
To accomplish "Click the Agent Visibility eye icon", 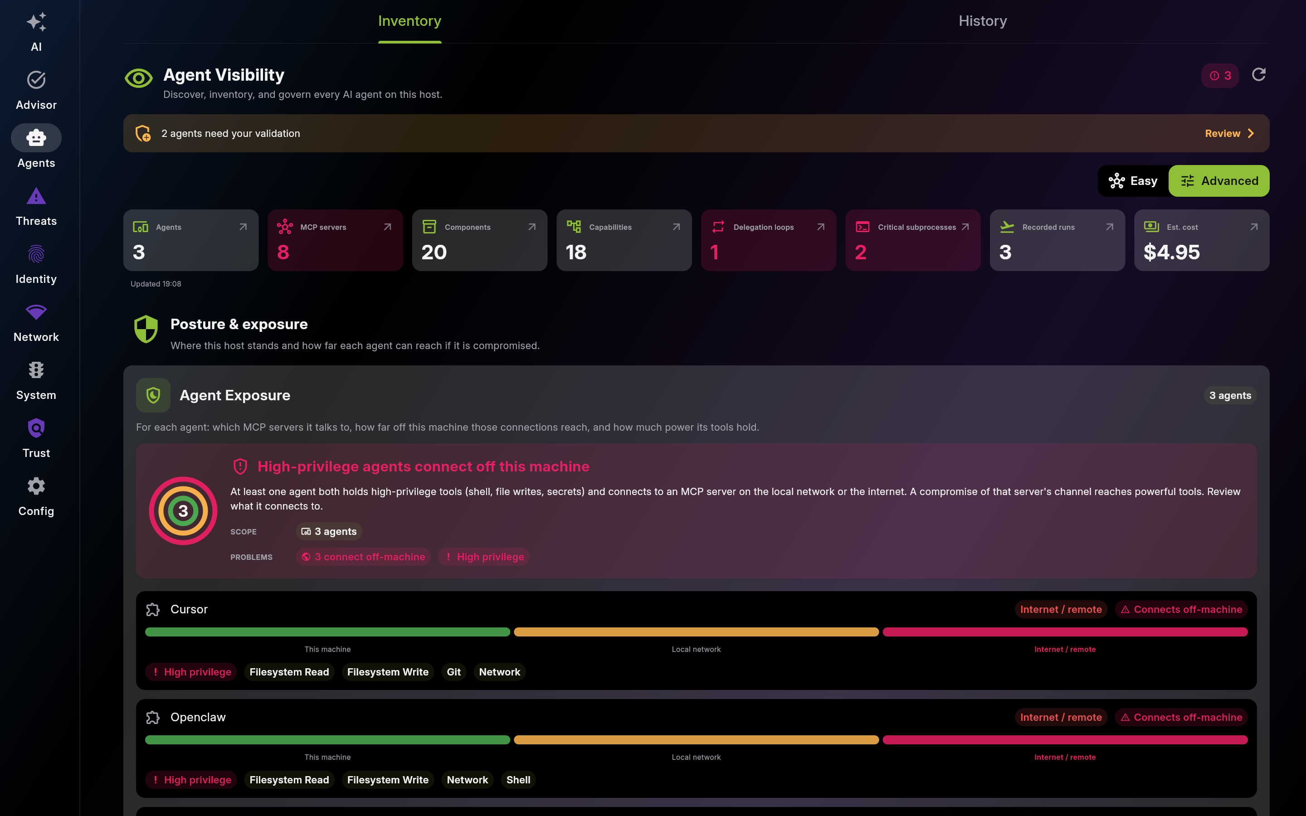I will (139, 78).
